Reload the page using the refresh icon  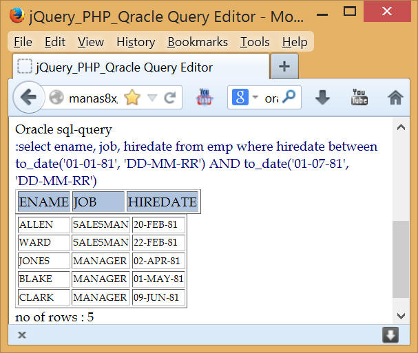[x=169, y=98]
